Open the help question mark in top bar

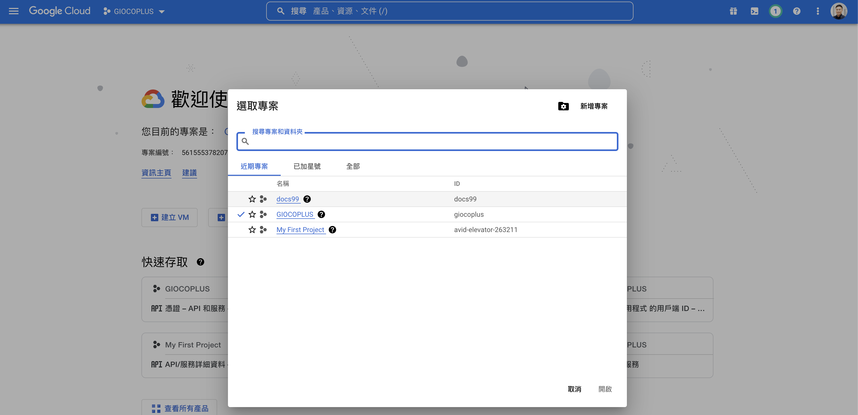[x=796, y=11]
